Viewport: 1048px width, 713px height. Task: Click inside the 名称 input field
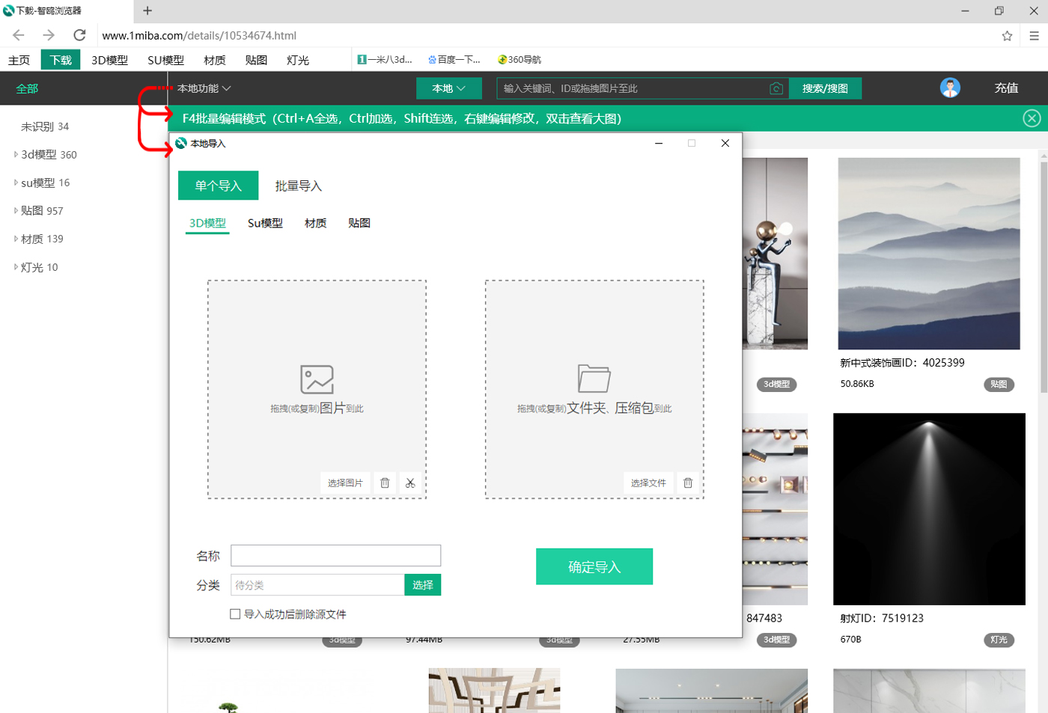pyautogui.click(x=335, y=555)
